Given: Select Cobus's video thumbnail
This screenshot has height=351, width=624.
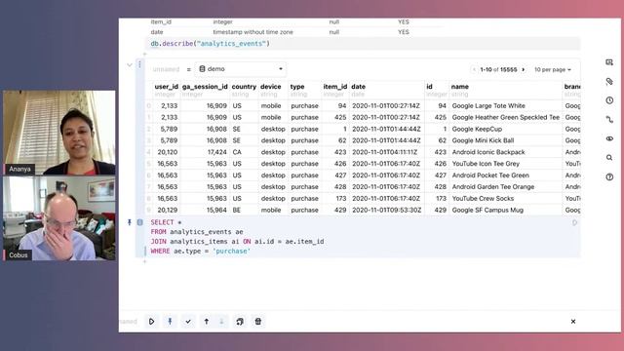Looking at the screenshot, I should click(x=59, y=218).
